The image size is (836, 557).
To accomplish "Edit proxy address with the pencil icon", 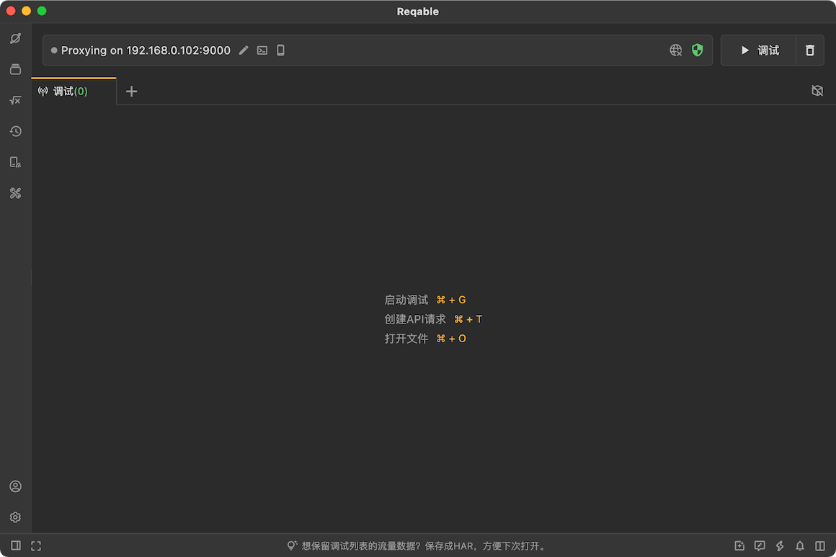I will (244, 50).
